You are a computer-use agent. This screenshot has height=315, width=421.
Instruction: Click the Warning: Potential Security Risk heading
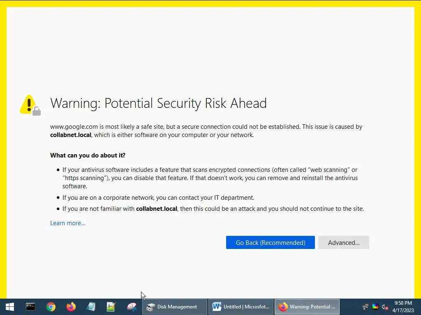point(158,103)
